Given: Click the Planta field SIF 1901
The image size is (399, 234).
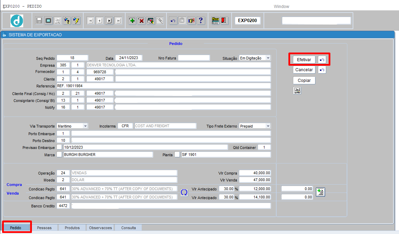Looking at the screenshot, I should (226, 154).
